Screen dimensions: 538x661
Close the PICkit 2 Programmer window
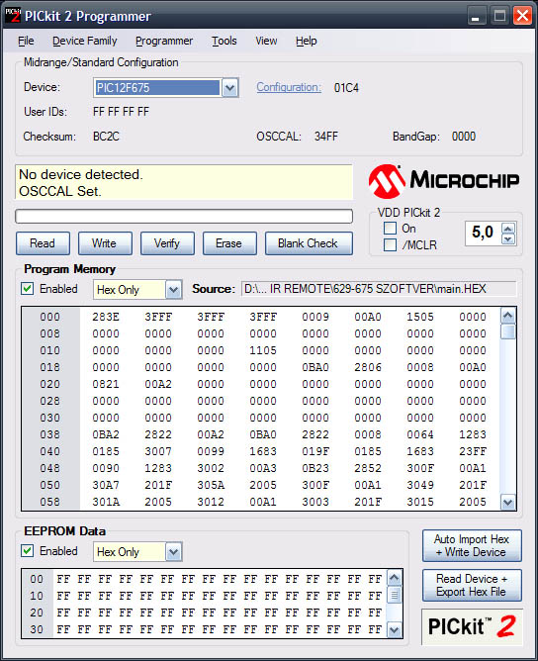pyautogui.click(x=522, y=16)
